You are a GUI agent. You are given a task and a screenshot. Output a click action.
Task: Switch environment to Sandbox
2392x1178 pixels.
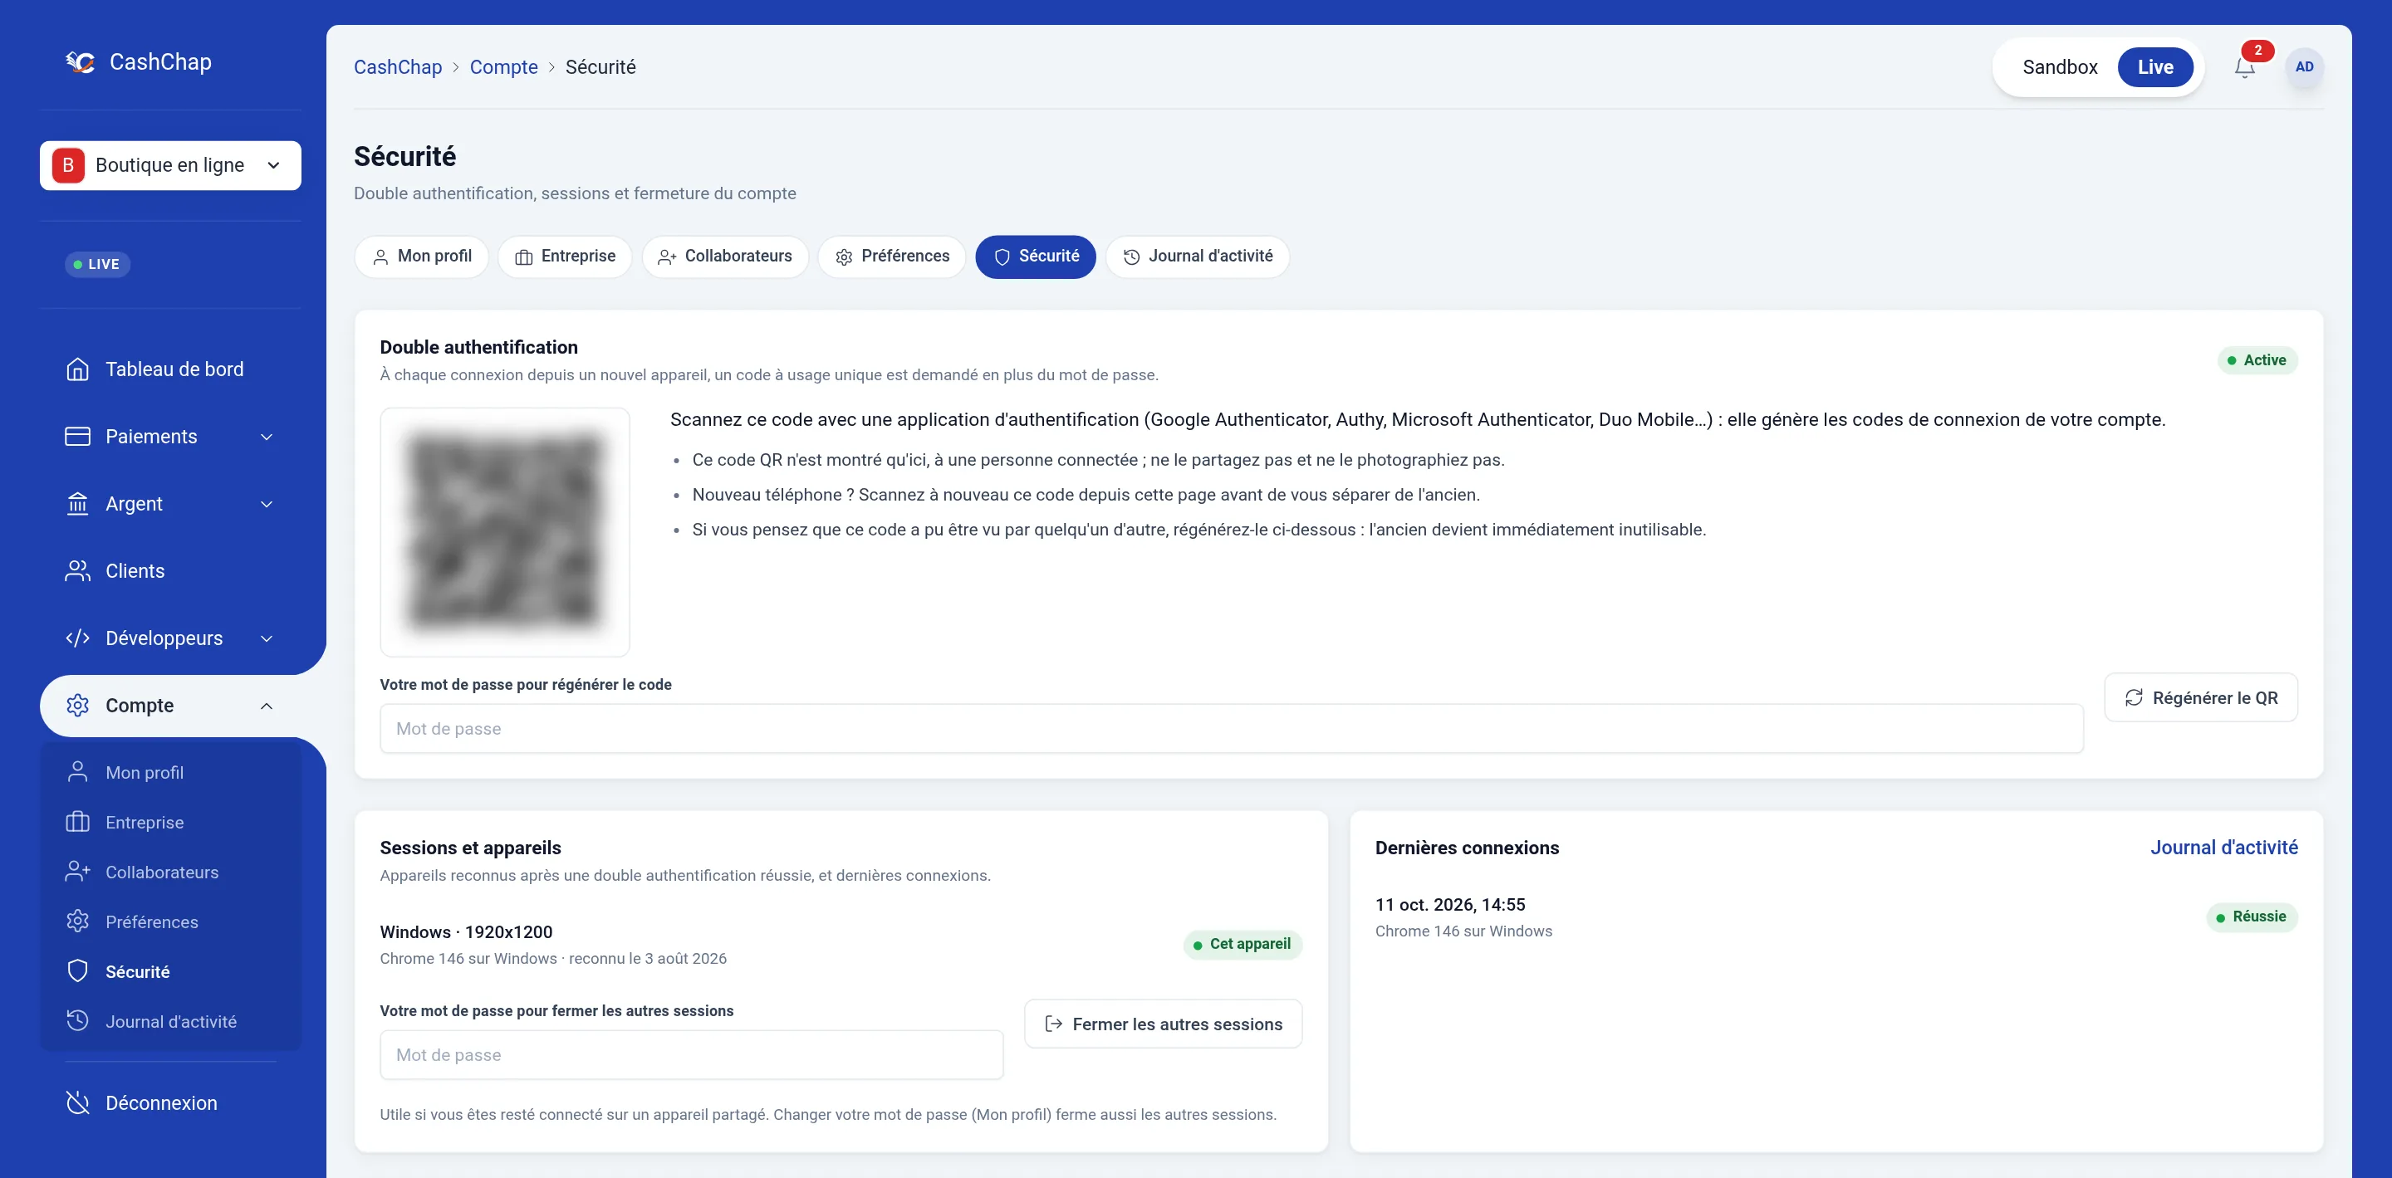point(2060,67)
